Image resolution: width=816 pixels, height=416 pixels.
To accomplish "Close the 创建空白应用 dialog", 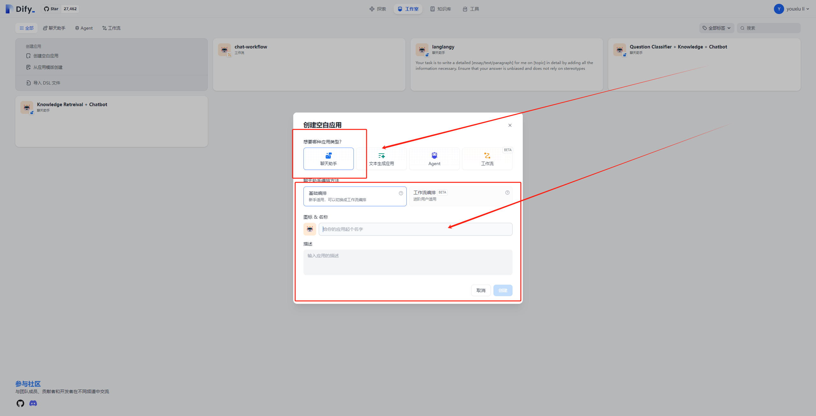I will tap(510, 125).
